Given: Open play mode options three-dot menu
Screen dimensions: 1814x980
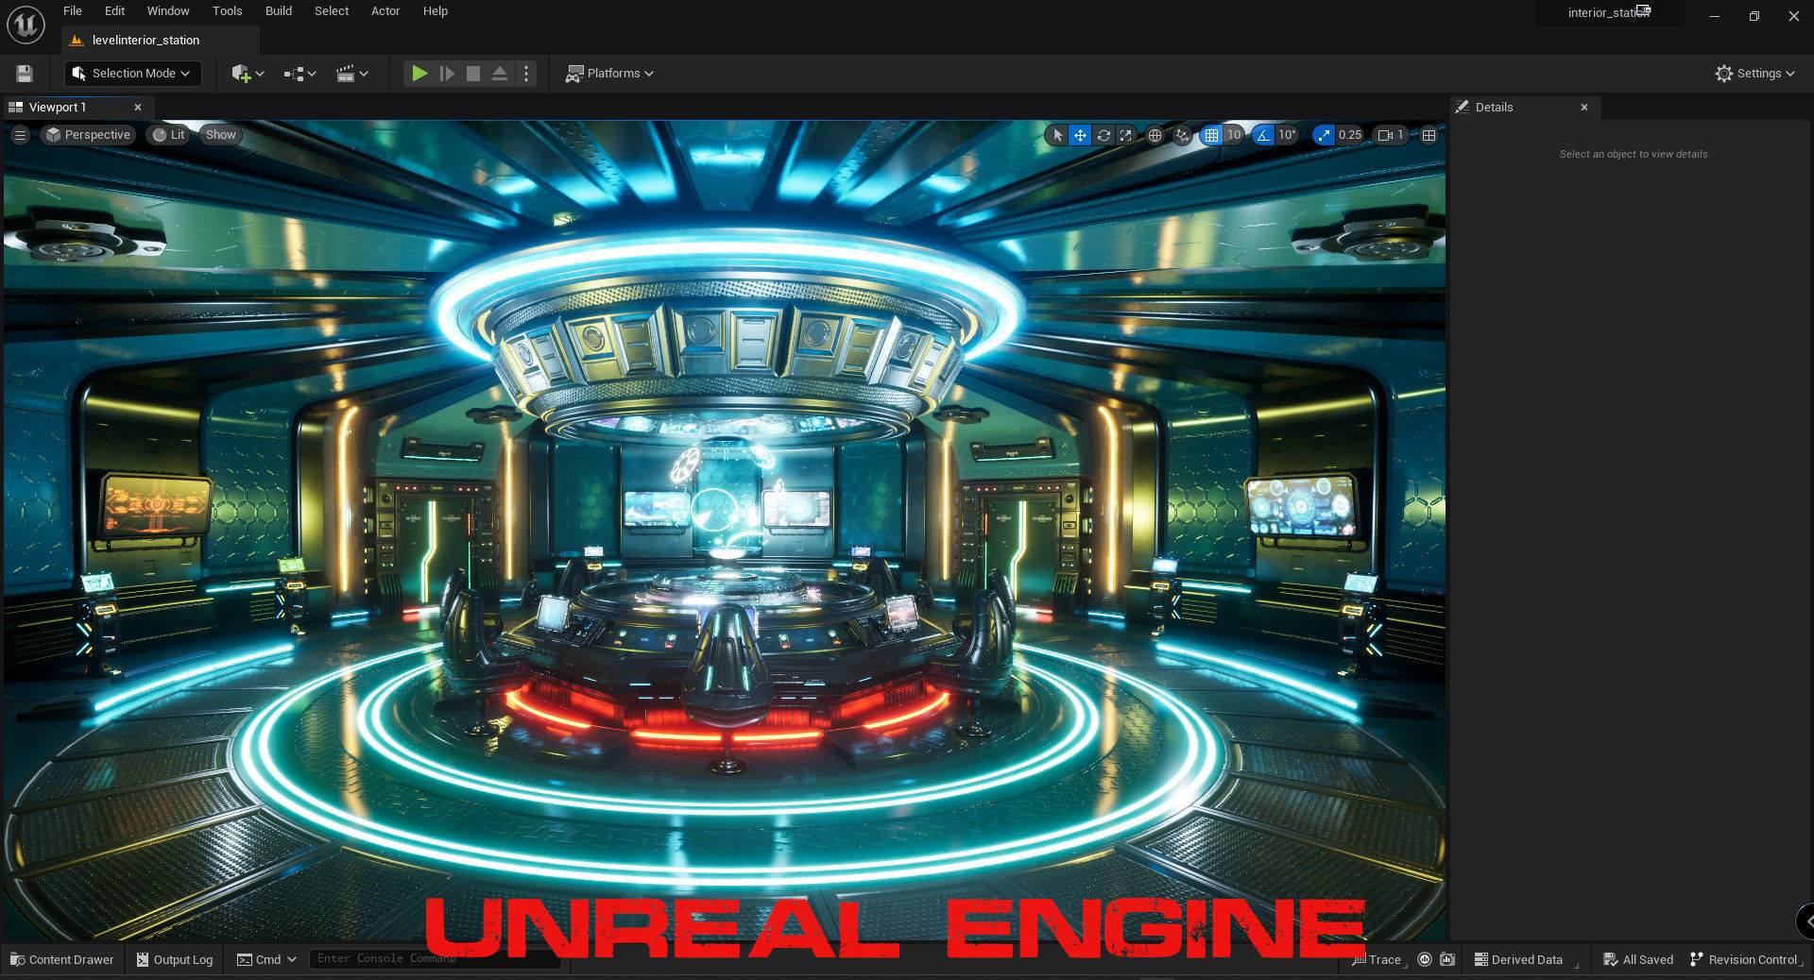Looking at the screenshot, I should click(x=526, y=74).
